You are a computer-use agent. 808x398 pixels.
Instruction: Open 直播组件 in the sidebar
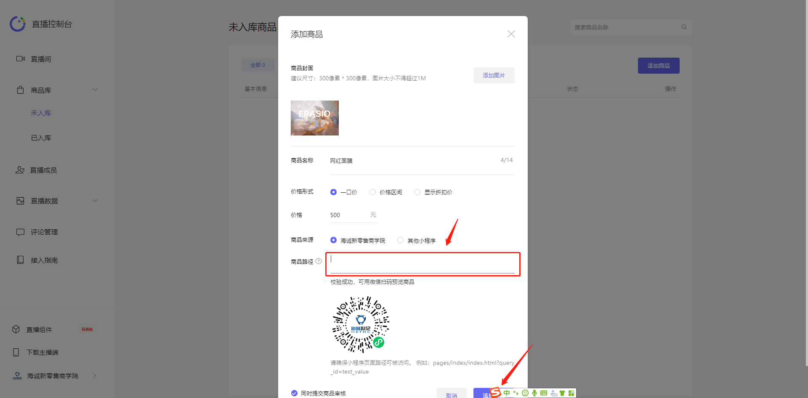point(39,330)
